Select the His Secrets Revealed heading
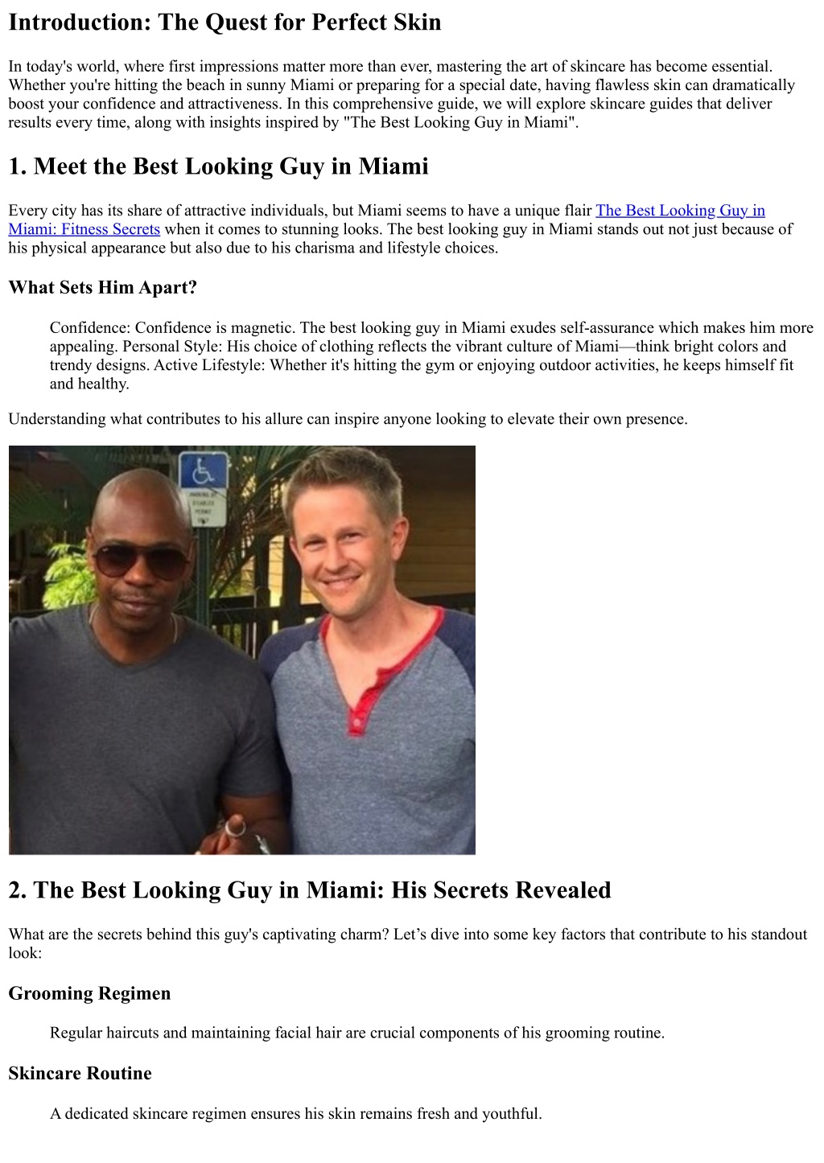Viewport: 824px width, 1163px height. 310,890
